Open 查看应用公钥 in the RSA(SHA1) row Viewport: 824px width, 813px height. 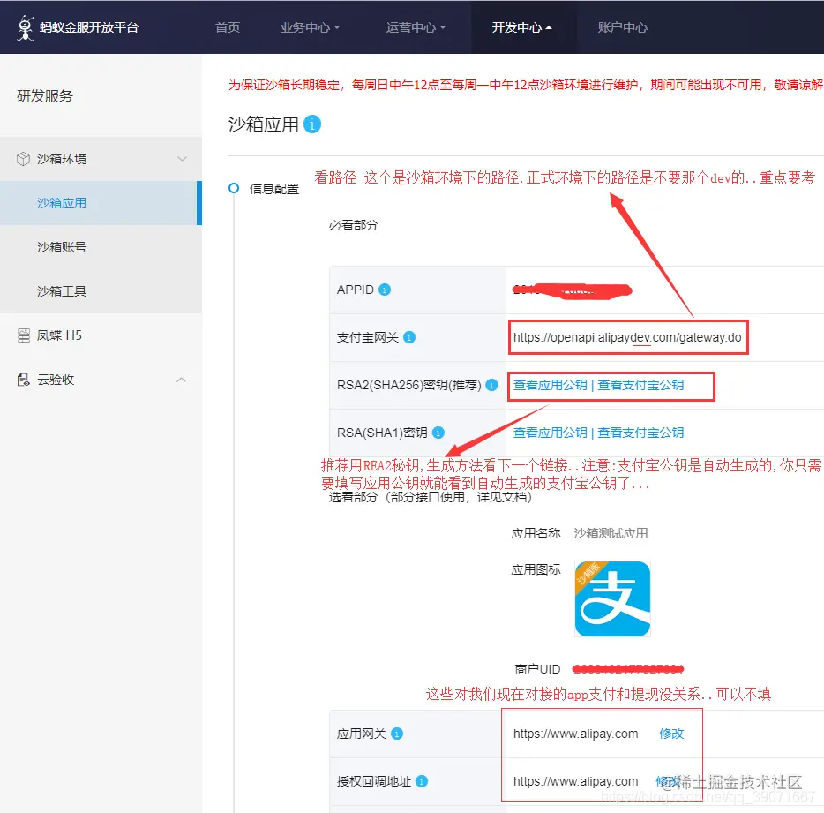coord(551,433)
